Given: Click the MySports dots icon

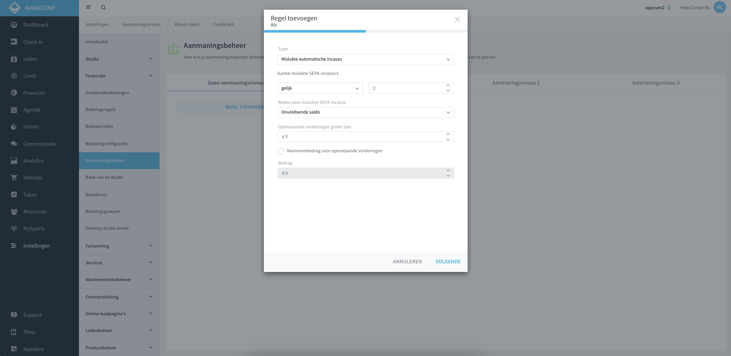Looking at the screenshot, I should pyautogui.click(x=14, y=228).
